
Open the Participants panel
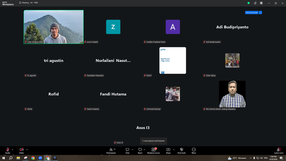[111, 151]
